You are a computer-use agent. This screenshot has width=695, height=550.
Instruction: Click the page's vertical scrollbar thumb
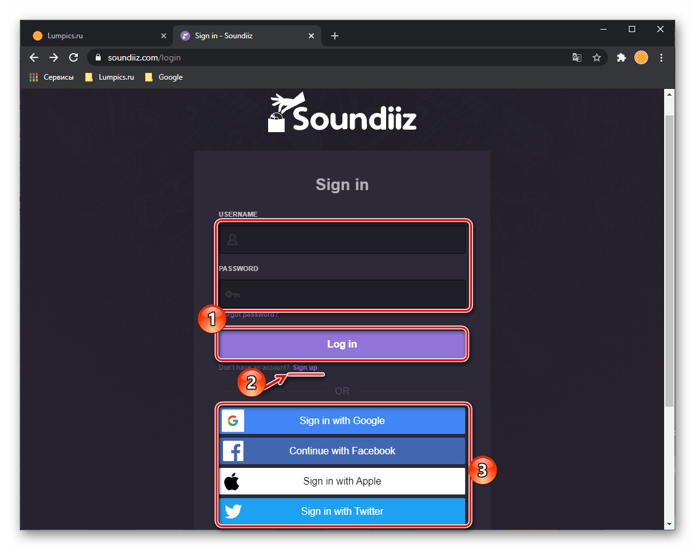pyautogui.click(x=669, y=261)
